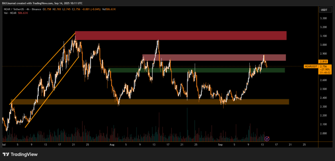
Task: Click the purple lightning bolt event icon
Action: (x=267, y=139)
